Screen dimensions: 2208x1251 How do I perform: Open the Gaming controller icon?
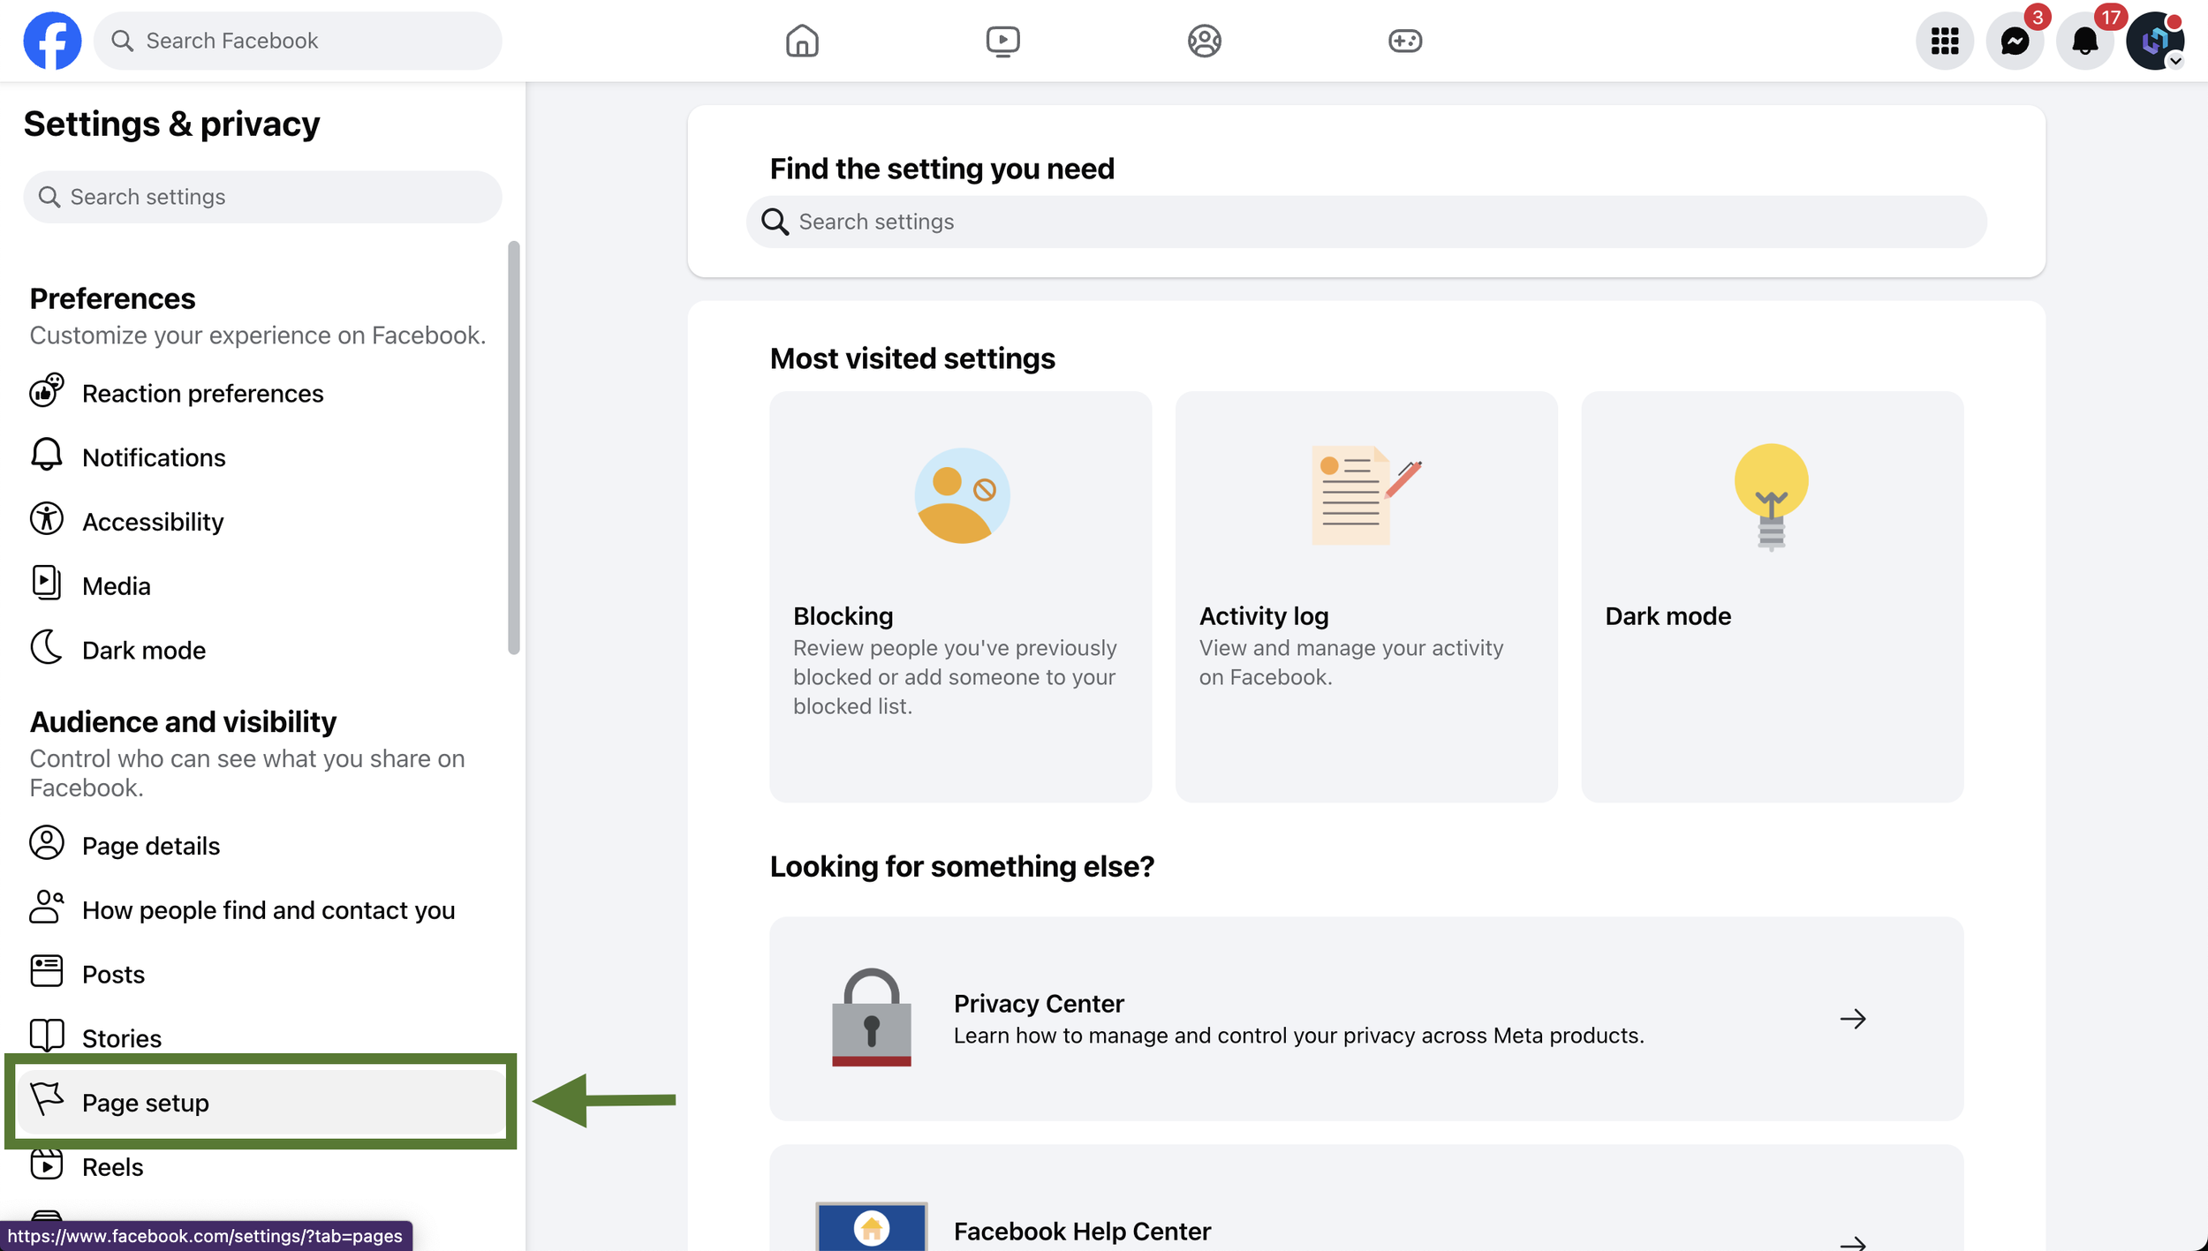1404,41
